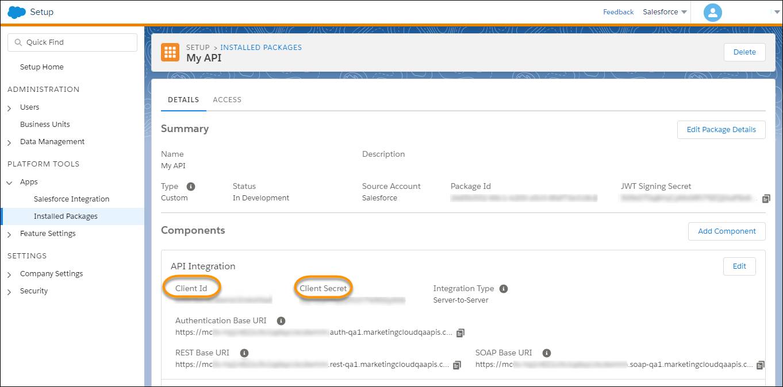Click info icon next to REST Base URI
The width and height of the screenshot is (783, 387).
coord(244,353)
